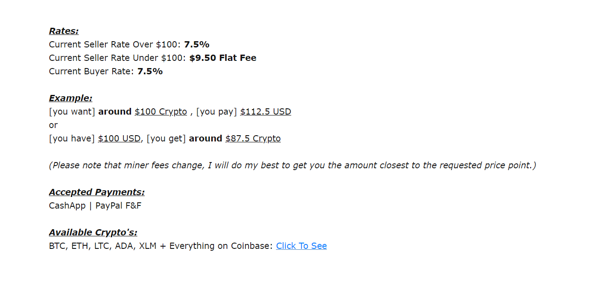Screen dimensions: 593x282
Task: Click the PayPal F&F payment text
Action: tap(118, 205)
